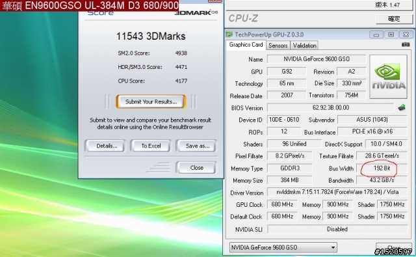The width and height of the screenshot is (416, 257).
Task: Click the CPU Score value 4177
Action: pos(181,81)
